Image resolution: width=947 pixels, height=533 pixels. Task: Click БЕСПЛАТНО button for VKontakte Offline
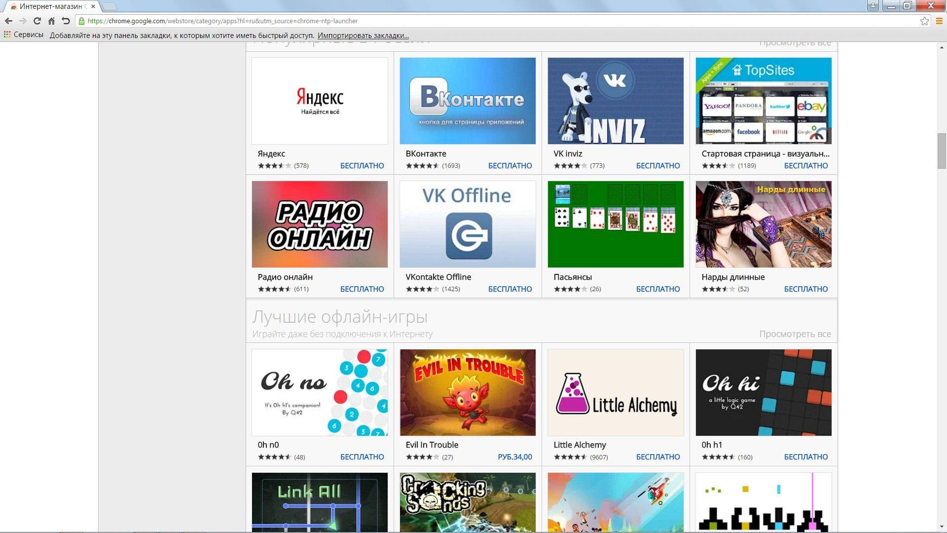[x=510, y=289]
